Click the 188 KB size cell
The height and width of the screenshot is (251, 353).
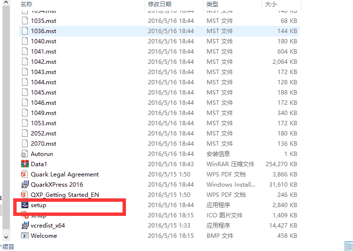tap(287, 92)
